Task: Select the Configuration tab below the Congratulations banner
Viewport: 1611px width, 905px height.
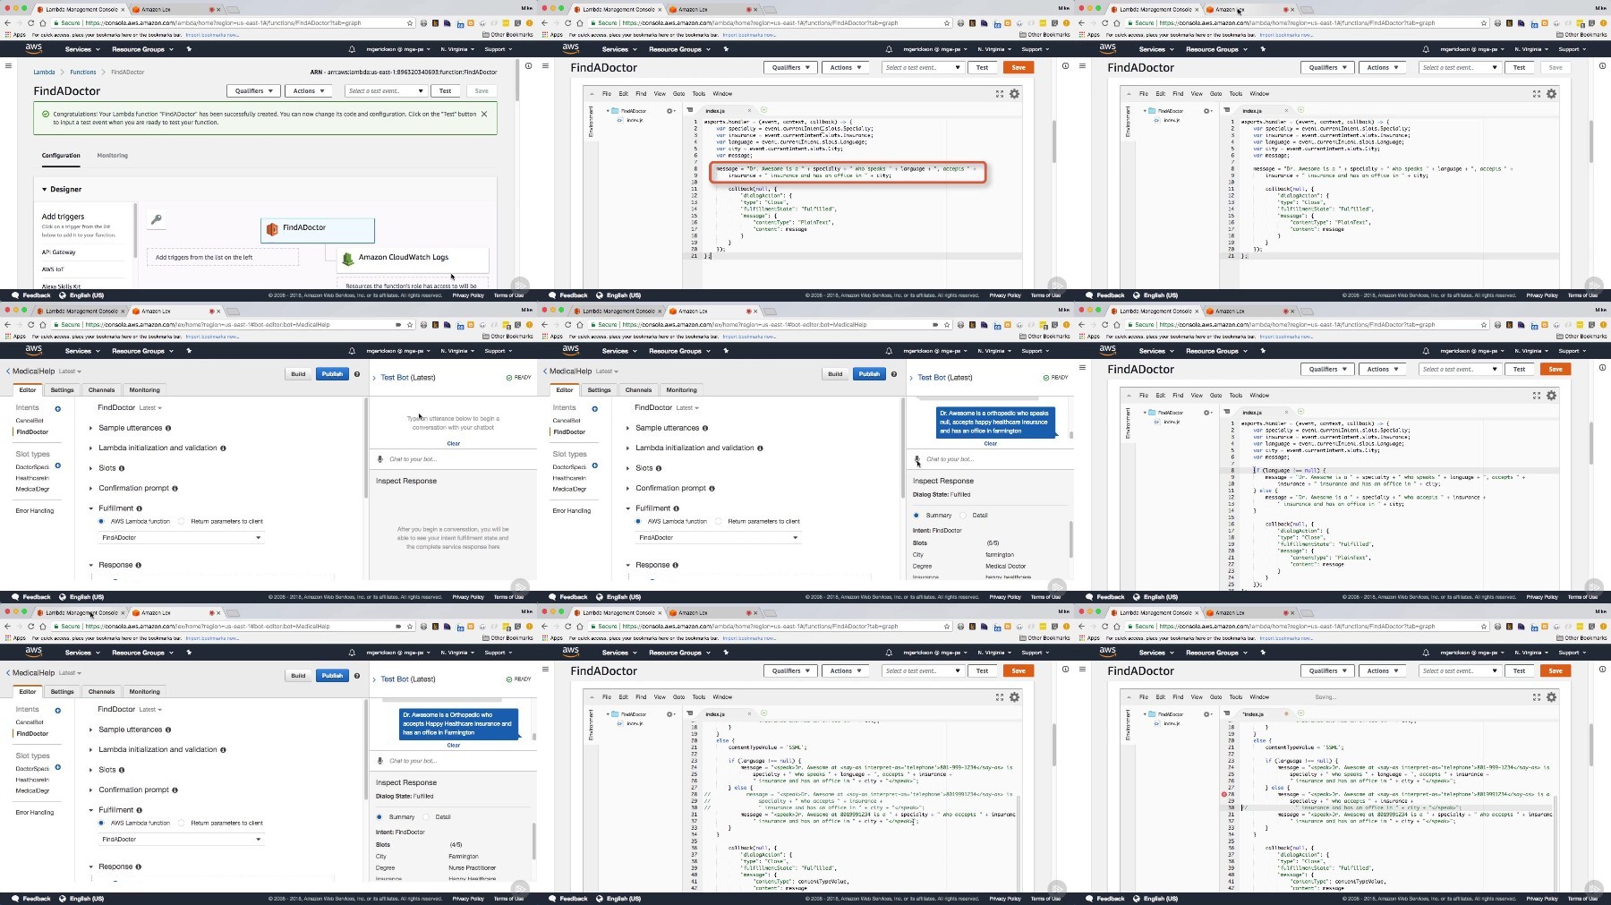Action: coord(61,156)
